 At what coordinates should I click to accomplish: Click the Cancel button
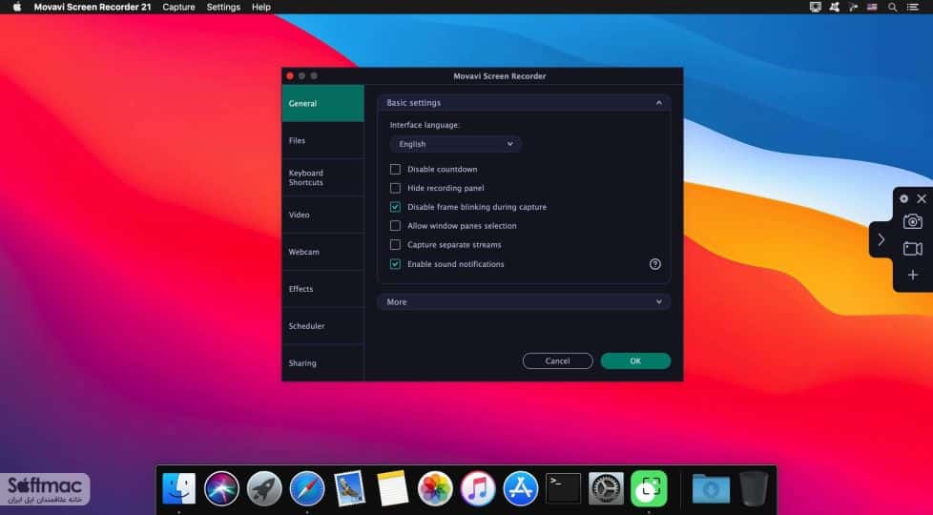pyautogui.click(x=557, y=360)
